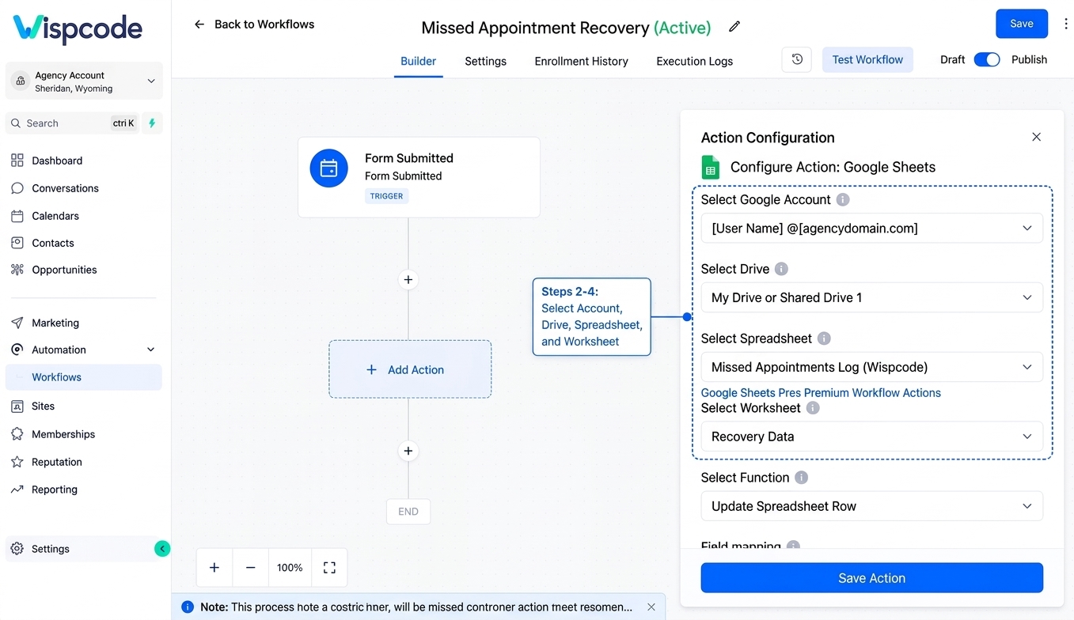Image resolution: width=1074 pixels, height=620 pixels.
Task: Click the lightning bolt quick actions icon
Action: pyautogui.click(x=152, y=123)
